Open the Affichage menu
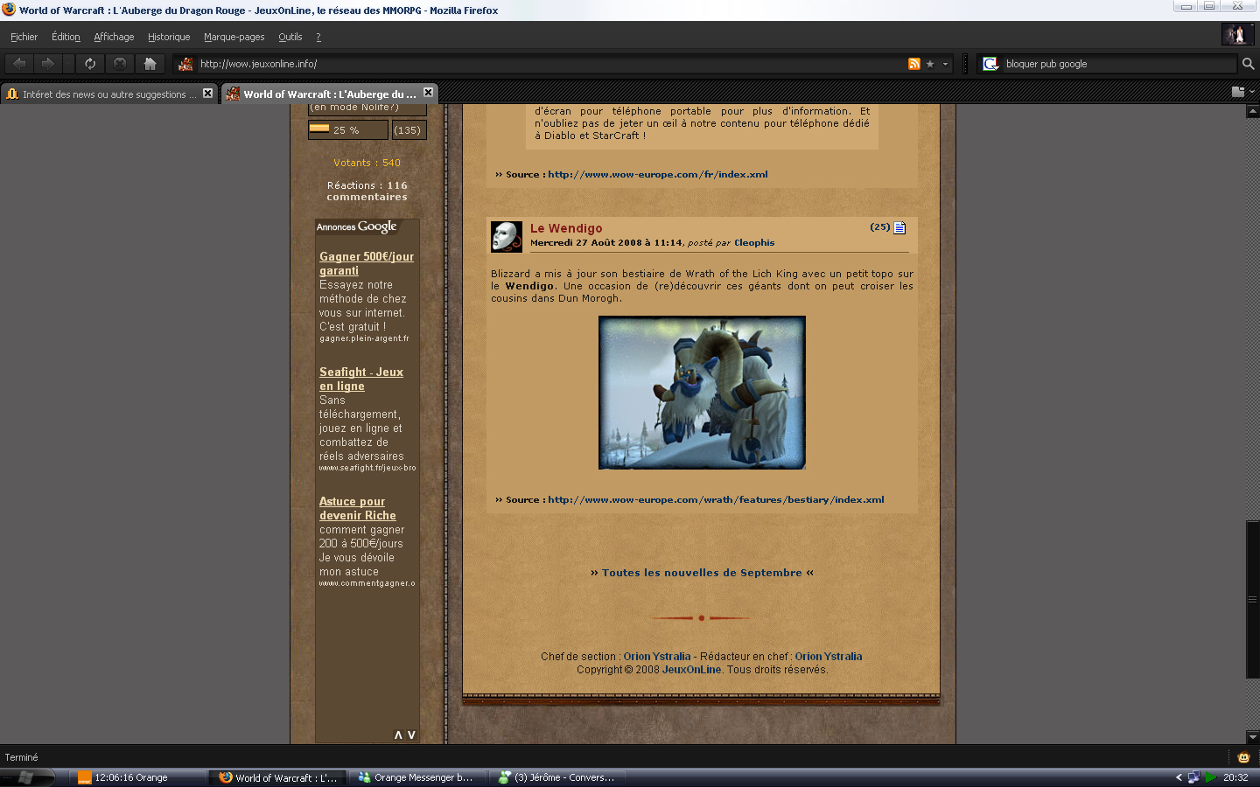This screenshot has height=787, width=1260. 114,37
